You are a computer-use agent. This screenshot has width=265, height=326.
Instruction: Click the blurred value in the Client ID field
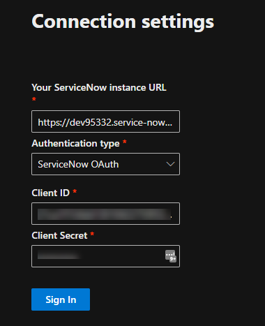[105, 214]
